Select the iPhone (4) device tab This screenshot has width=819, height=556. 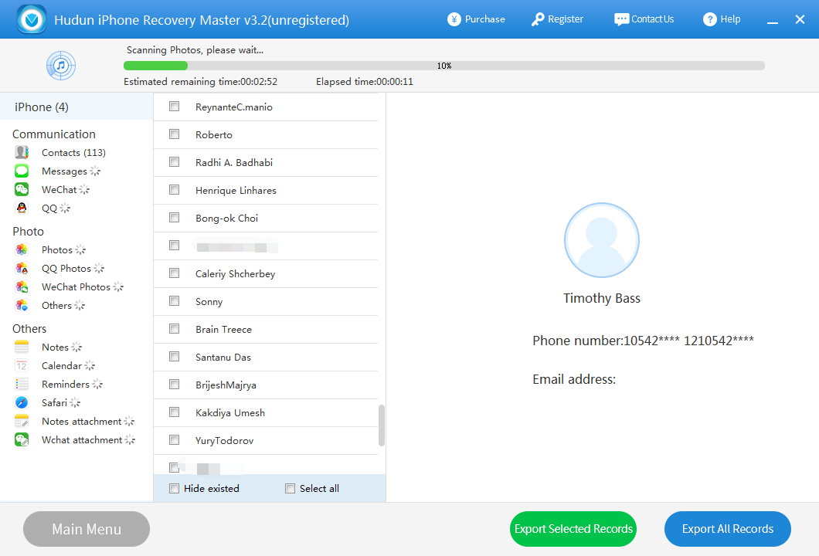pos(76,107)
